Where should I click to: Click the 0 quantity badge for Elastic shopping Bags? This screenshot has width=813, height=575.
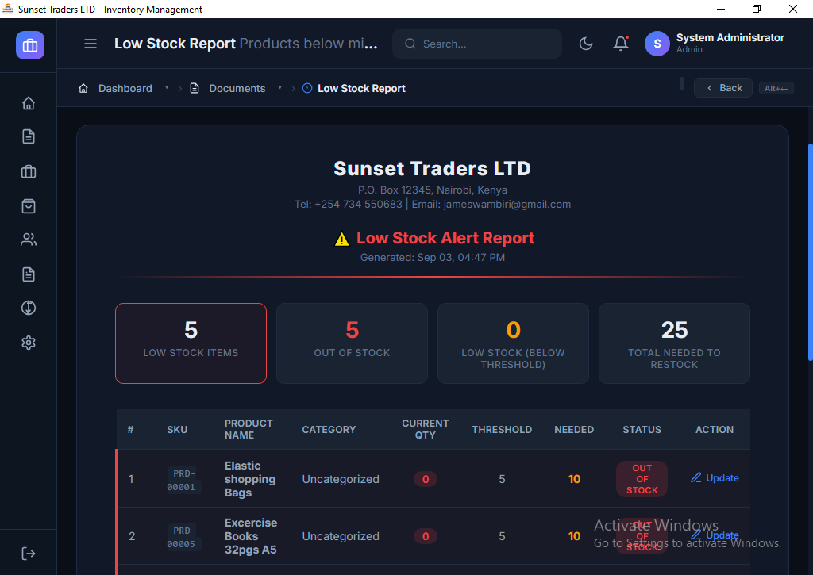426,479
